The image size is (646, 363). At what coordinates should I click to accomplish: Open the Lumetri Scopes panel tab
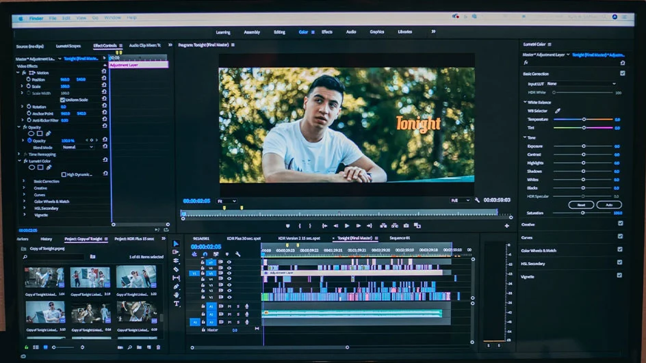(x=68, y=46)
